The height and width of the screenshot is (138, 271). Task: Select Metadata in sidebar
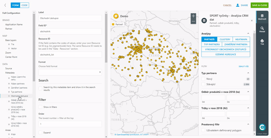10,73
